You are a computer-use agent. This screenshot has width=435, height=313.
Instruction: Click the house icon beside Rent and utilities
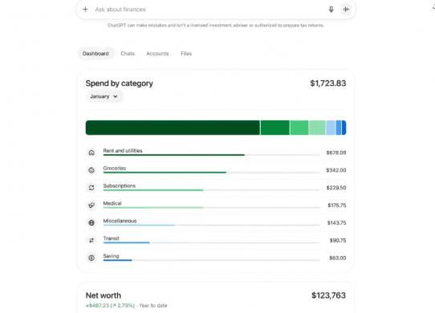[x=91, y=152]
